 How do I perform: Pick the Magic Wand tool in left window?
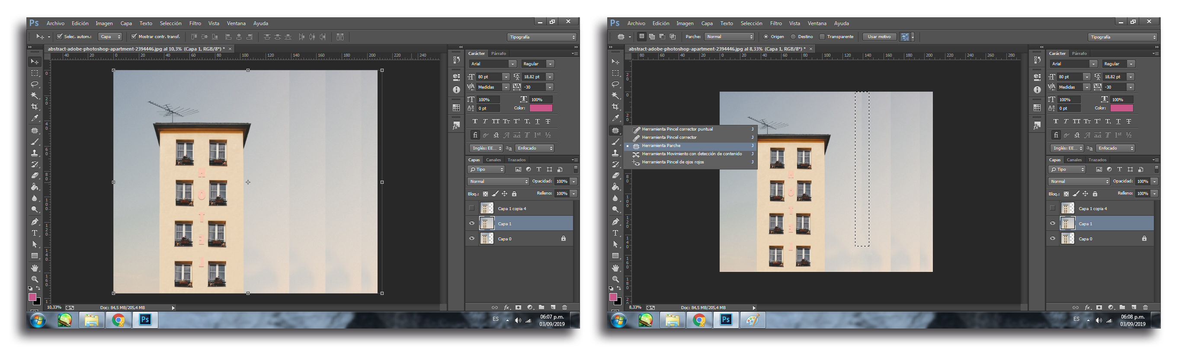coord(35,96)
